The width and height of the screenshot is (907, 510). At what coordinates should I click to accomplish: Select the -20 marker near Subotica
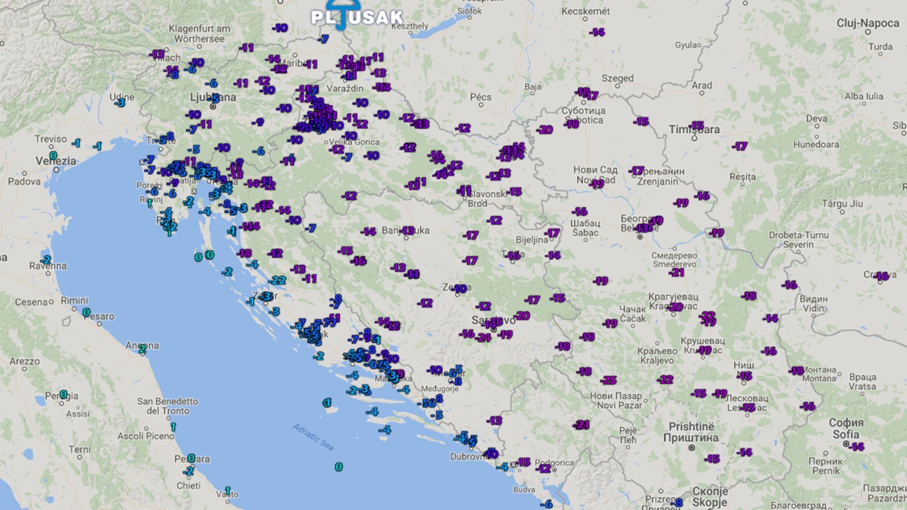[x=545, y=130]
